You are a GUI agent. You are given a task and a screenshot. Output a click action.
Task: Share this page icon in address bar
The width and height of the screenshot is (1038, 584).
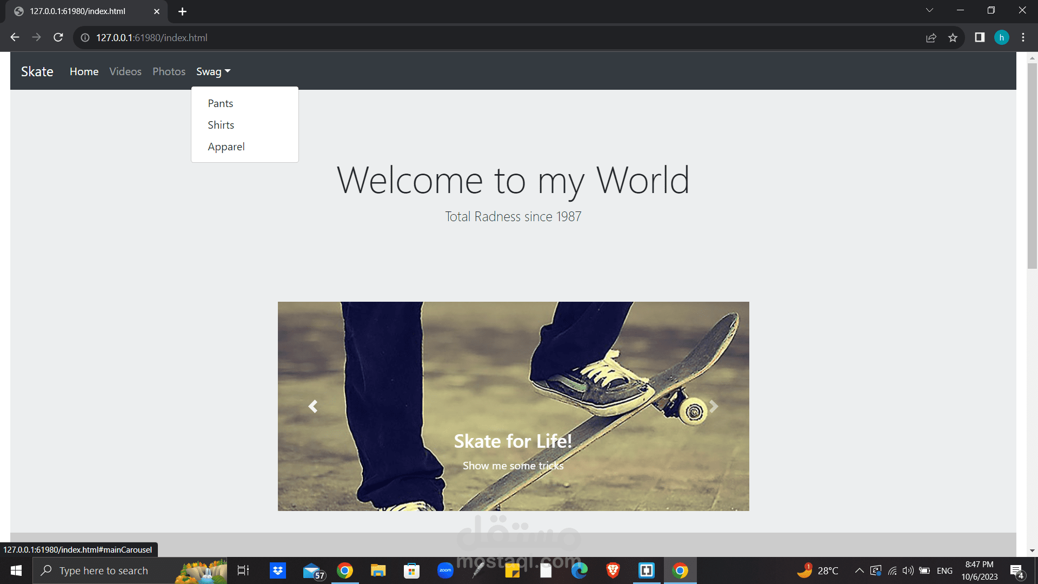pyautogui.click(x=931, y=37)
